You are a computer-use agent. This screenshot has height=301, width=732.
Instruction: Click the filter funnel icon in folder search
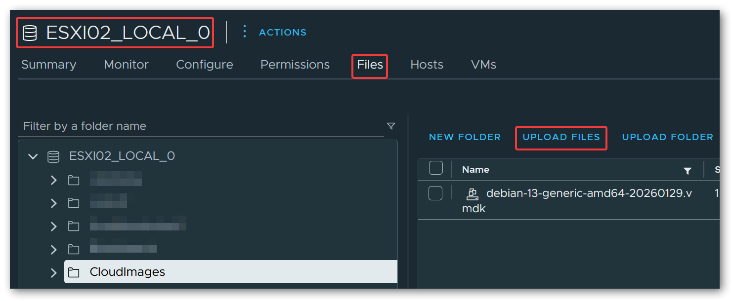point(390,126)
